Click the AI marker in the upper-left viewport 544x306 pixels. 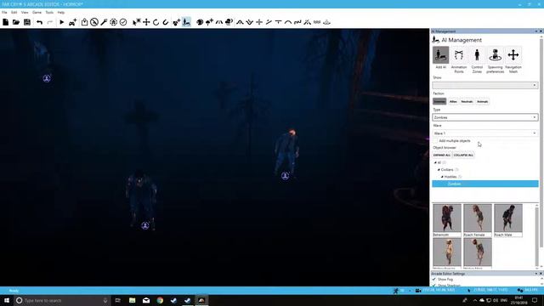[x=47, y=78]
